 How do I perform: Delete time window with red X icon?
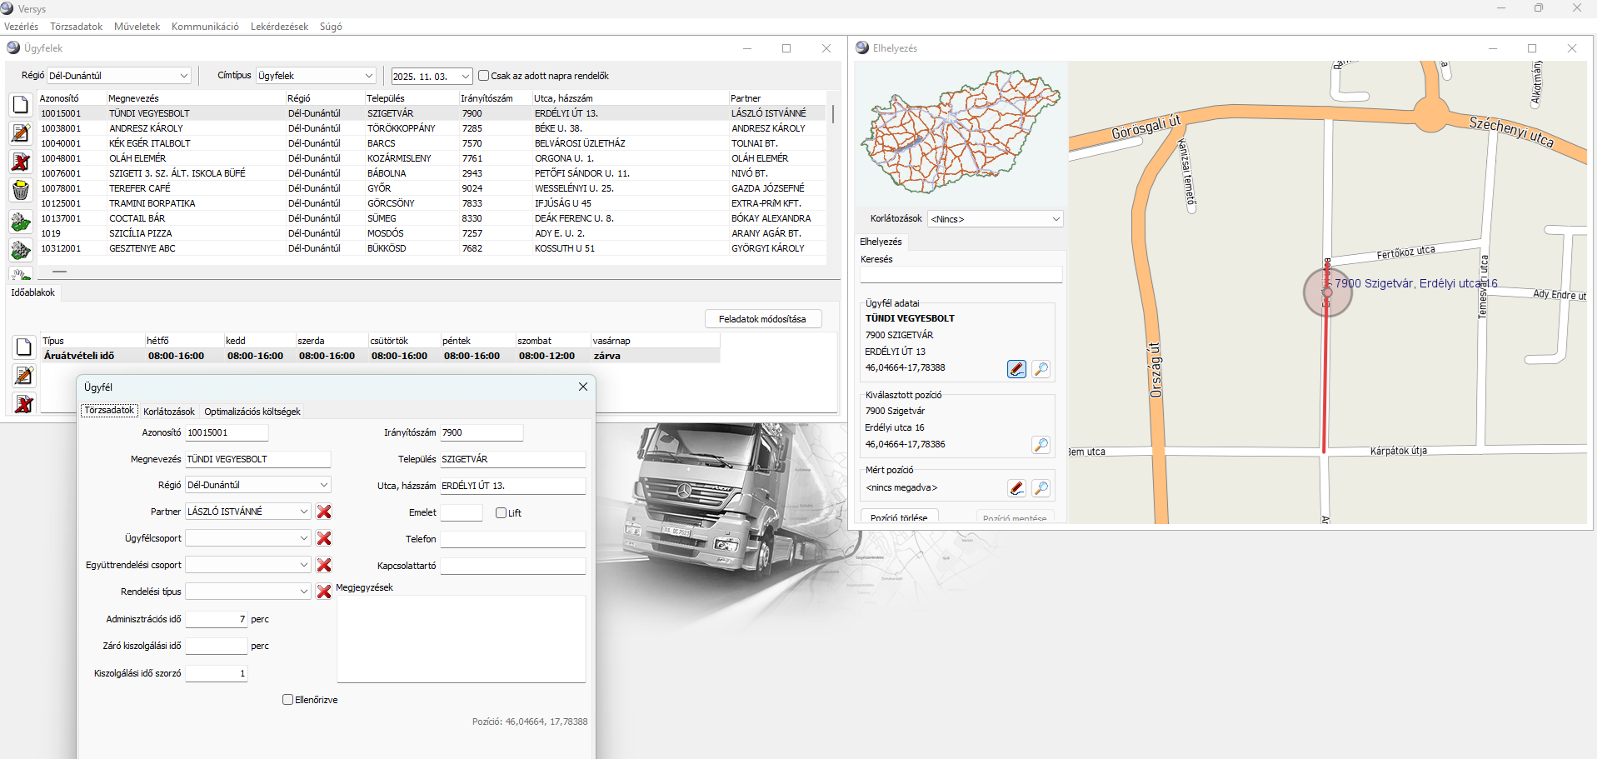tap(23, 404)
